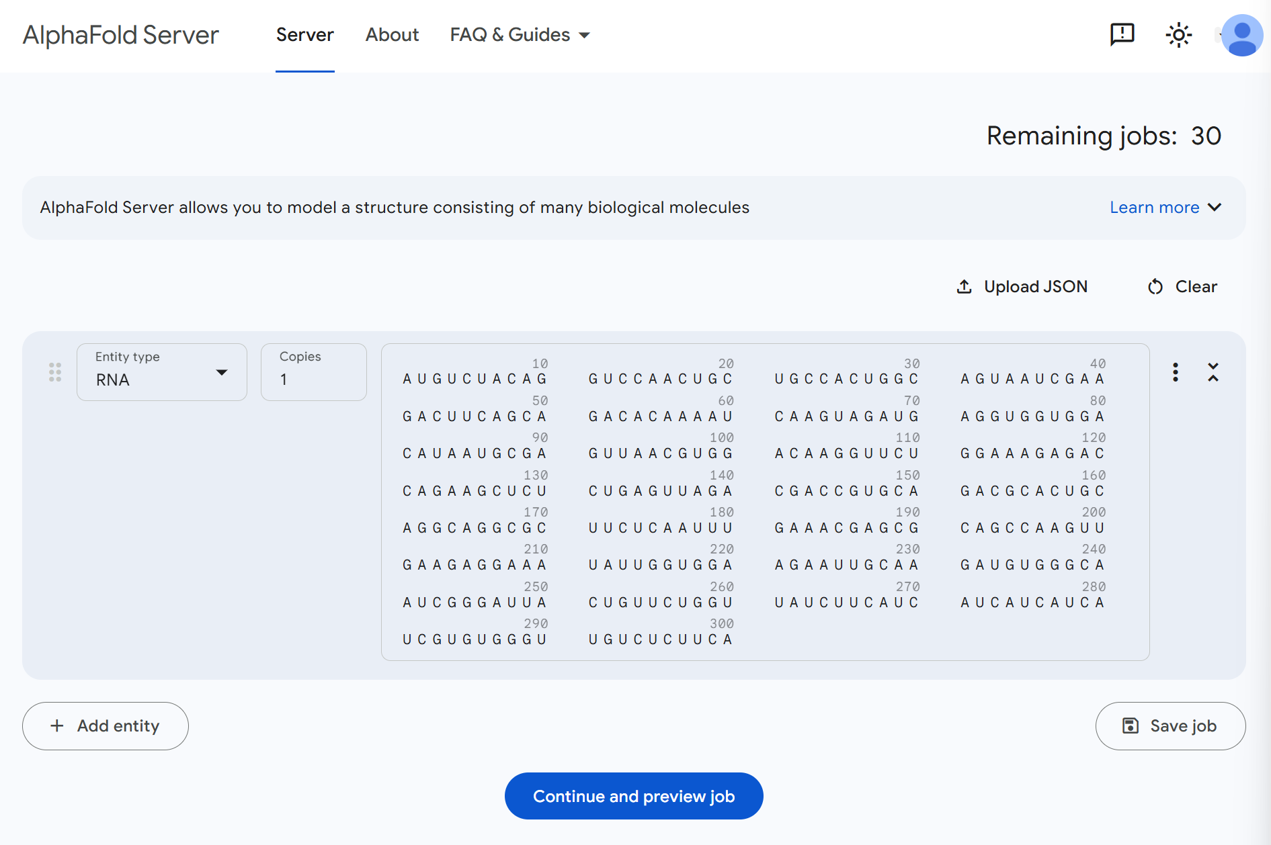The width and height of the screenshot is (1271, 845).
Task: Toggle the light/dark theme sun icon
Action: point(1178,35)
